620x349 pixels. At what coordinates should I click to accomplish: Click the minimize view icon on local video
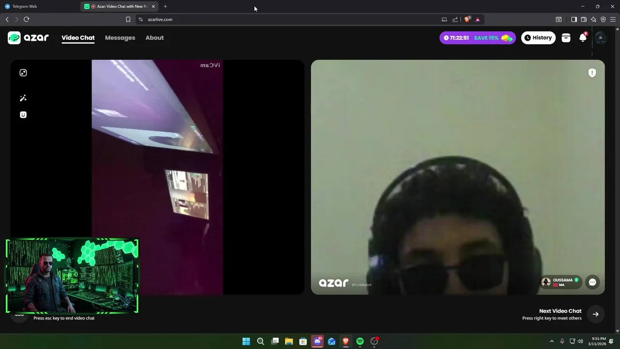pyautogui.click(x=23, y=73)
